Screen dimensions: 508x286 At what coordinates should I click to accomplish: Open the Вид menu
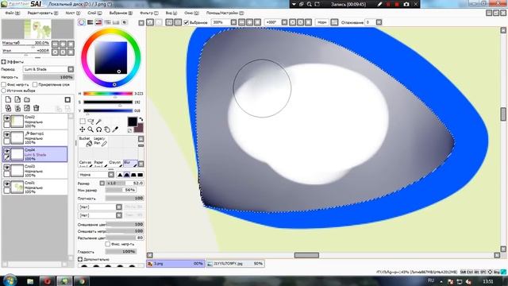tap(171, 13)
